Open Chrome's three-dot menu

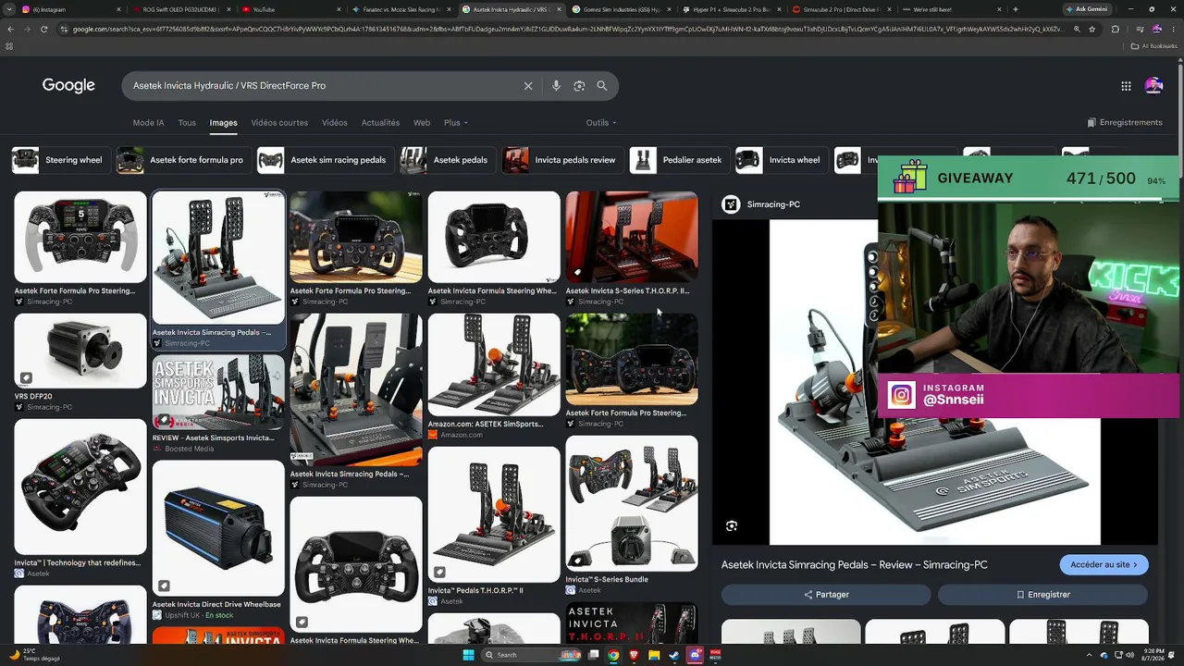coord(1174,30)
